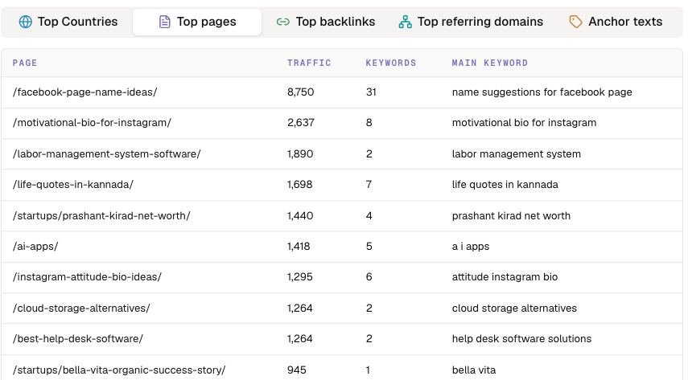Open the /cloud-storage-alternatives/ page link
The image size is (688, 380).
[x=81, y=308]
